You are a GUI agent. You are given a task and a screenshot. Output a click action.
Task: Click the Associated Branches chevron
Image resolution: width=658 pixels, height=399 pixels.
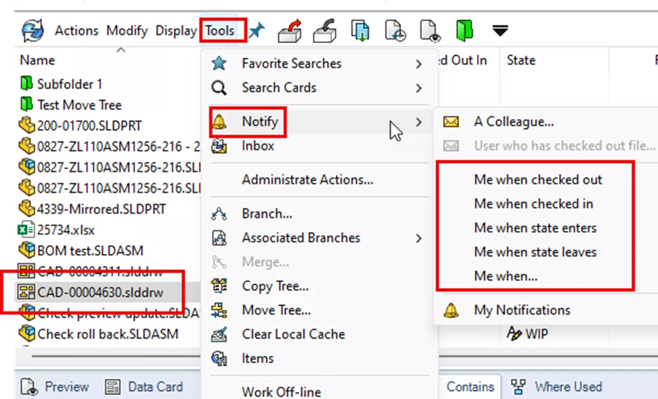pyautogui.click(x=419, y=238)
